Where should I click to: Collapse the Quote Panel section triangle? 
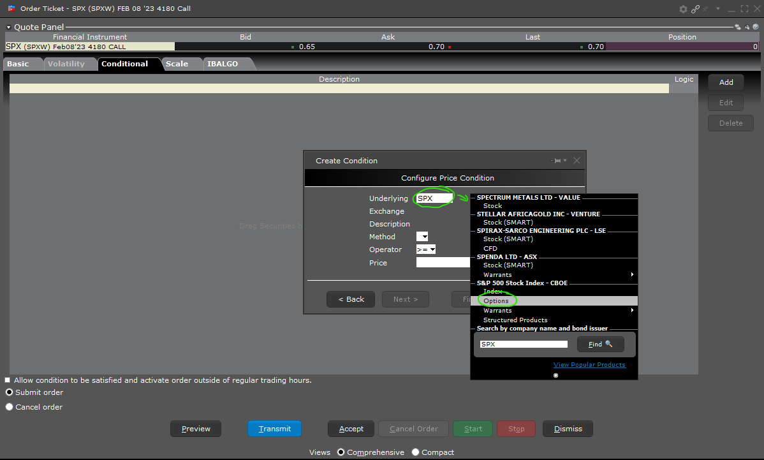click(x=8, y=27)
